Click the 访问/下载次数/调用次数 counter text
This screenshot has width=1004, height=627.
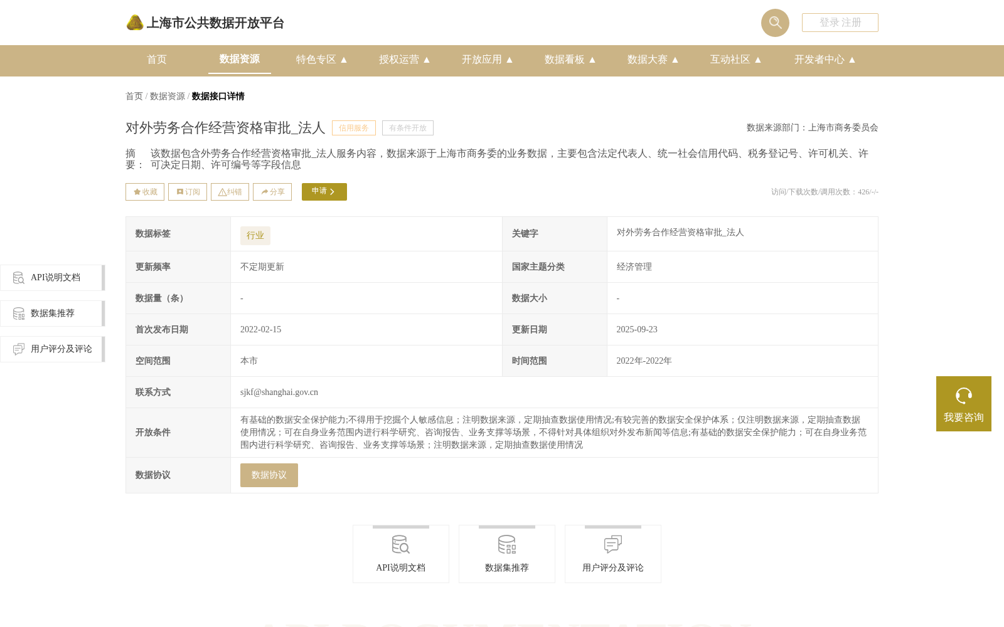coord(825,192)
